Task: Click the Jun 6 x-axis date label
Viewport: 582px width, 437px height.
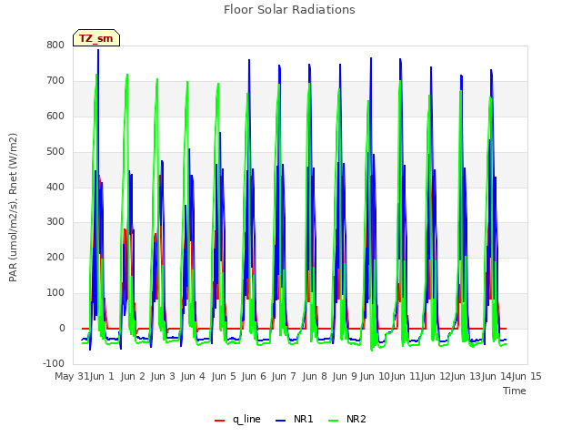Action: (x=254, y=376)
